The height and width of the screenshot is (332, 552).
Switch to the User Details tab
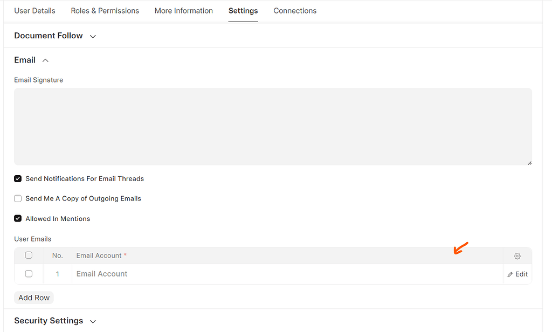34,10
